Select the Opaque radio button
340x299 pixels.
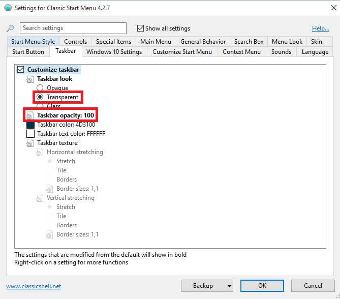(x=40, y=87)
